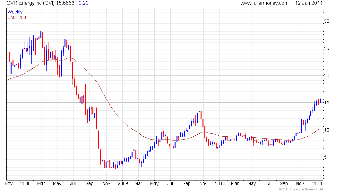Click the date '12 Jan 2011'
Image resolution: width=353 pixels, height=192 pixels.
[309, 3]
